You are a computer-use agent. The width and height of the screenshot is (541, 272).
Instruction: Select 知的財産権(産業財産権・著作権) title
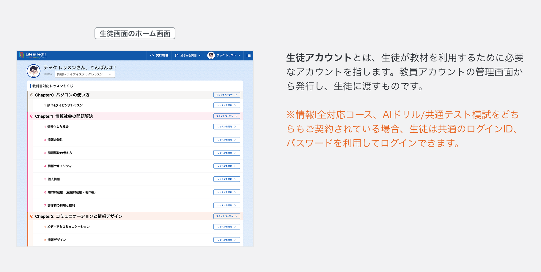[x=72, y=192]
